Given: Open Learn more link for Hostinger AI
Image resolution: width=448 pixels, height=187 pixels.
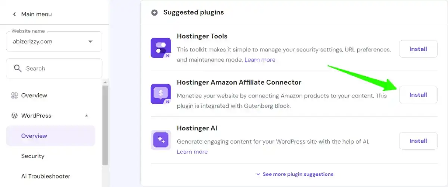Looking at the screenshot, I should [192, 152].
